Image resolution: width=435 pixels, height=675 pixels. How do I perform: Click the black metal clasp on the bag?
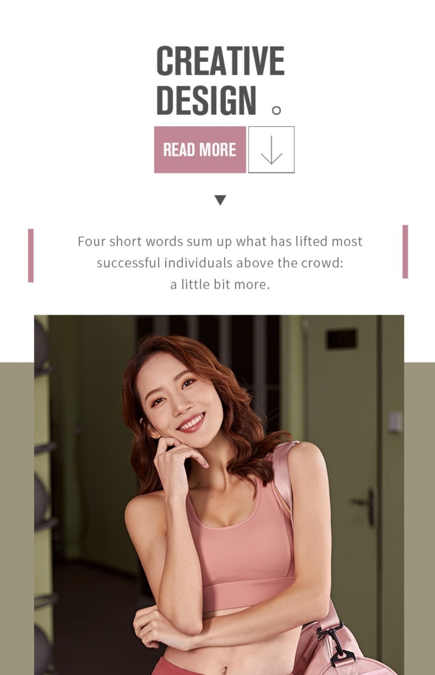pos(332,644)
